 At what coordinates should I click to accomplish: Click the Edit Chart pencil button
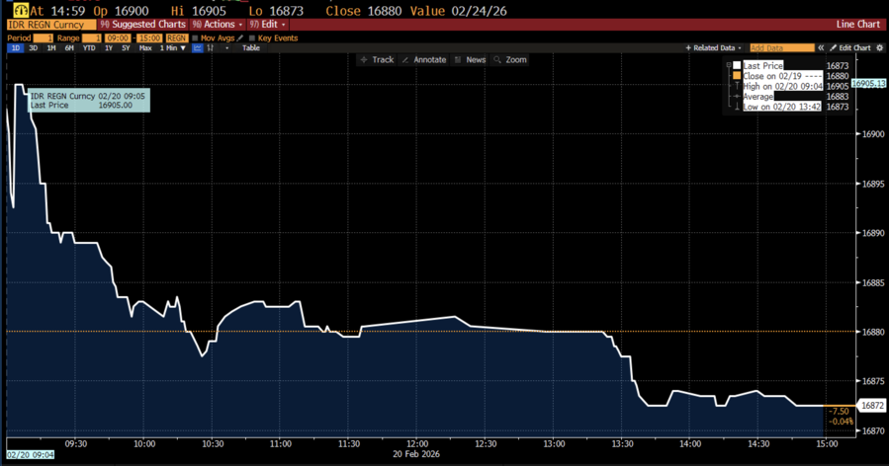(x=849, y=47)
